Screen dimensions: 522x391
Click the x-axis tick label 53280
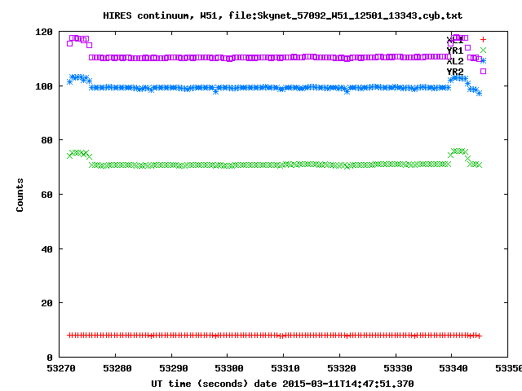(117, 368)
